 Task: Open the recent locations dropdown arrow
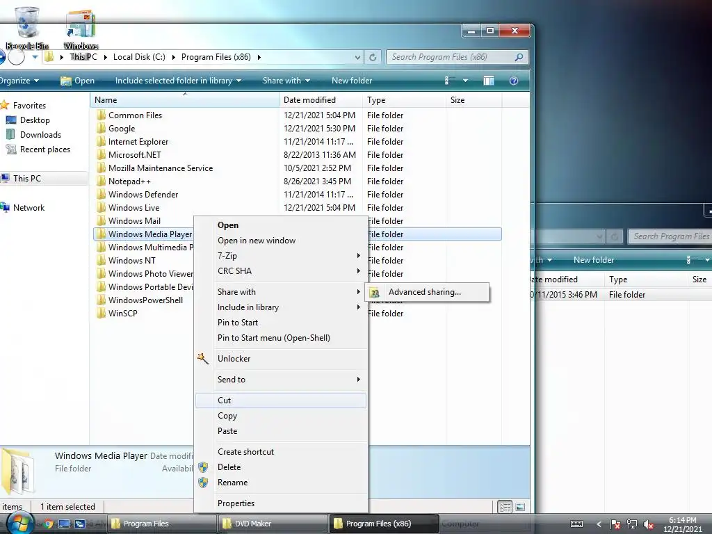(35, 57)
